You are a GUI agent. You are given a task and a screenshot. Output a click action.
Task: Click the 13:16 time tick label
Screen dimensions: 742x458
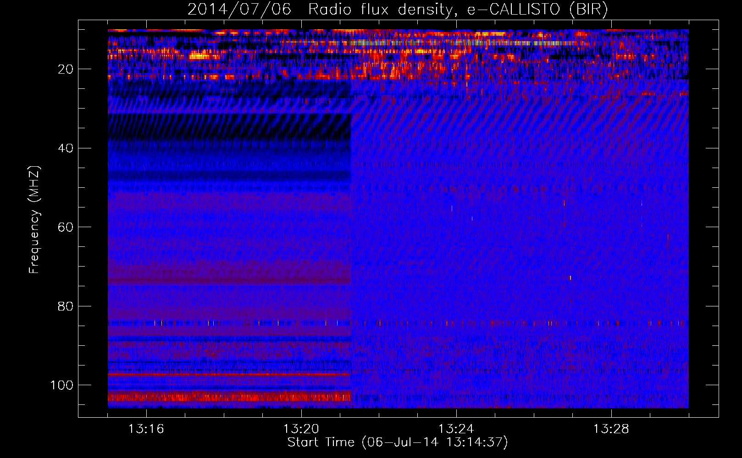click(146, 429)
